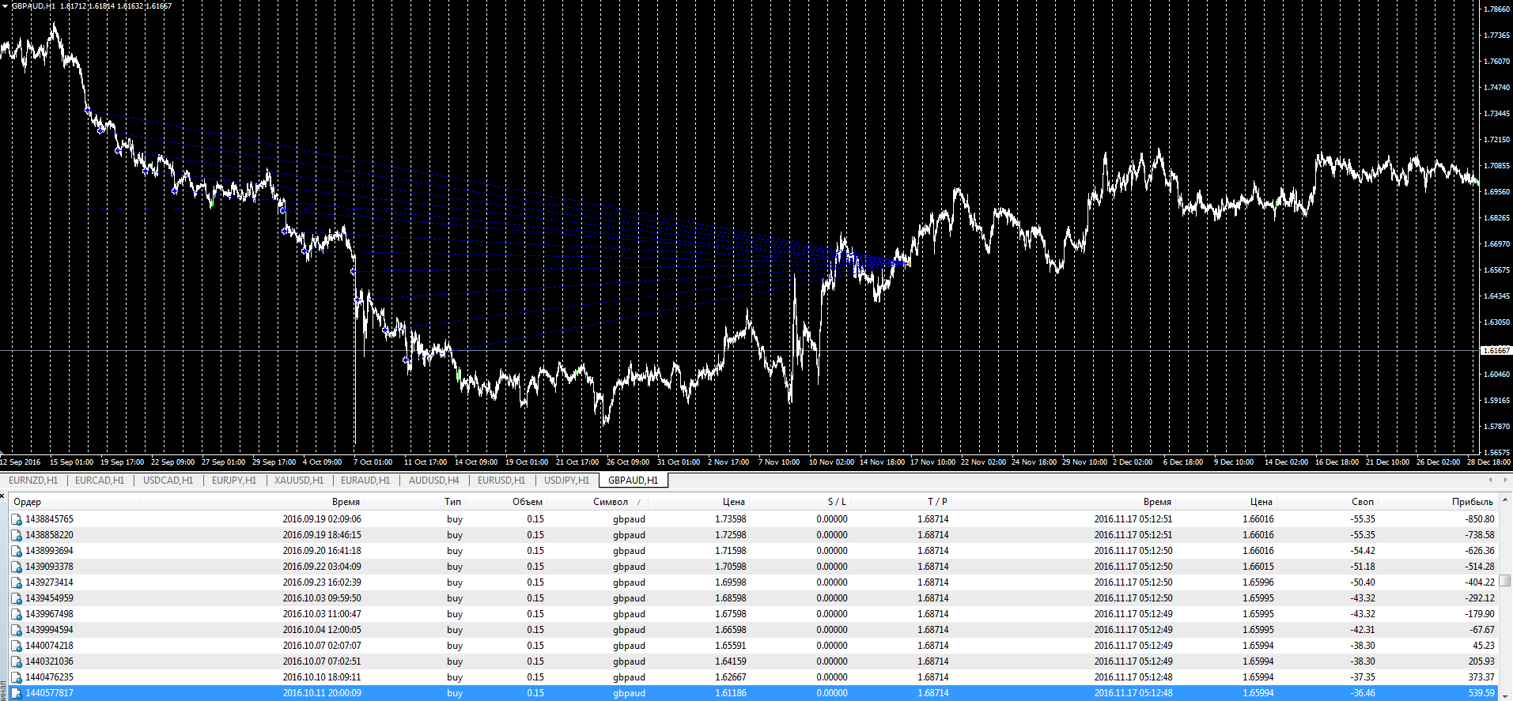1513x701 pixels.
Task: Click the current price label 1.61667 on scale
Action: click(x=1496, y=350)
